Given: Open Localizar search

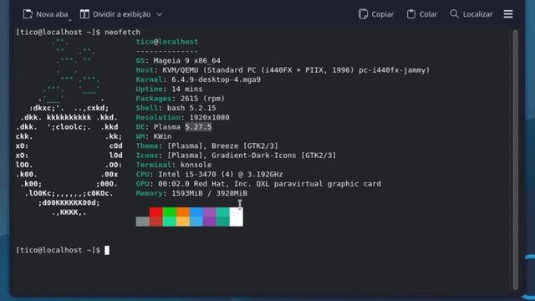Looking at the screenshot, I should (471, 14).
